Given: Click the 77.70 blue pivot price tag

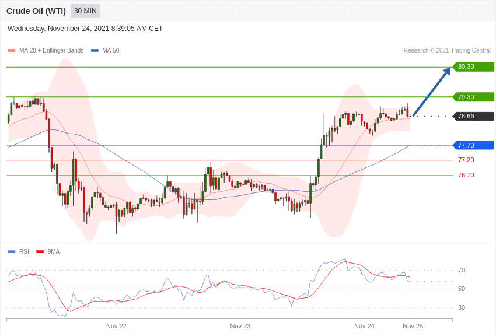Looking at the screenshot, I should tap(474, 145).
